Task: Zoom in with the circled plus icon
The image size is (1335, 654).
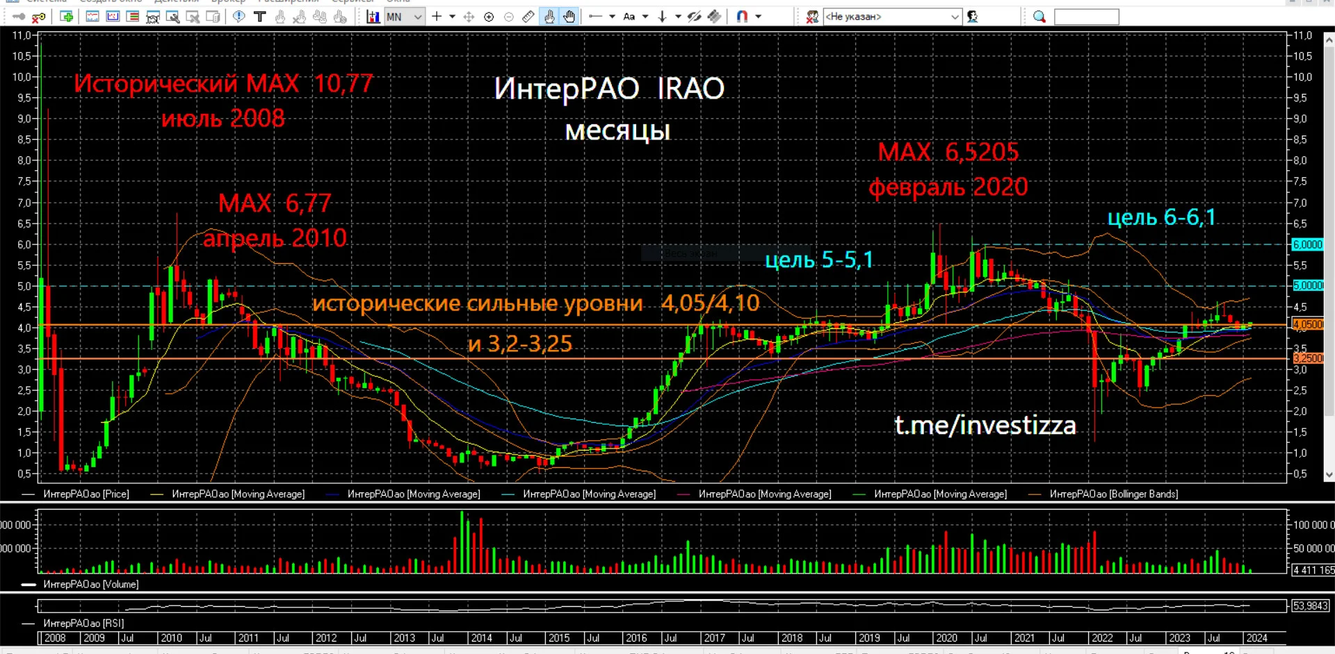Action: [x=489, y=17]
